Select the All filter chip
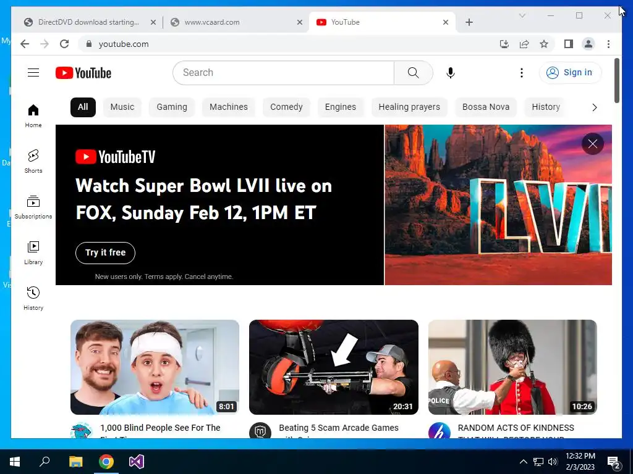633x474 pixels. (x=83, y=107)
